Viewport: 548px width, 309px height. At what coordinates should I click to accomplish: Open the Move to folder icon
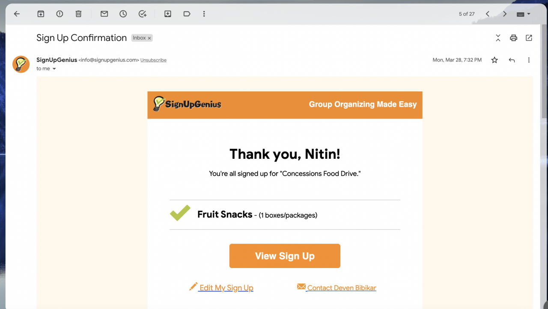[168, 14]
